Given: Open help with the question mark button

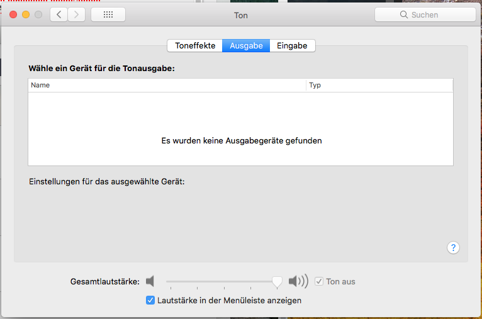Looking at the screenshot, I should [x=453, y=247].
